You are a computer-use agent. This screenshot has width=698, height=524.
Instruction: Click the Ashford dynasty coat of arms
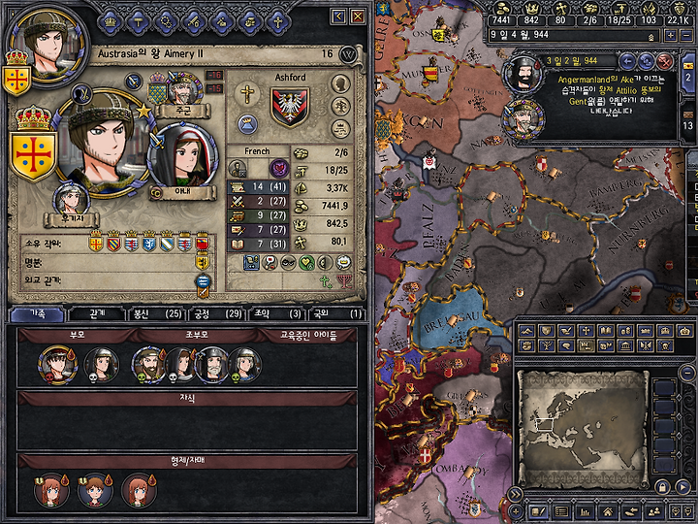(x=290, y=107)
